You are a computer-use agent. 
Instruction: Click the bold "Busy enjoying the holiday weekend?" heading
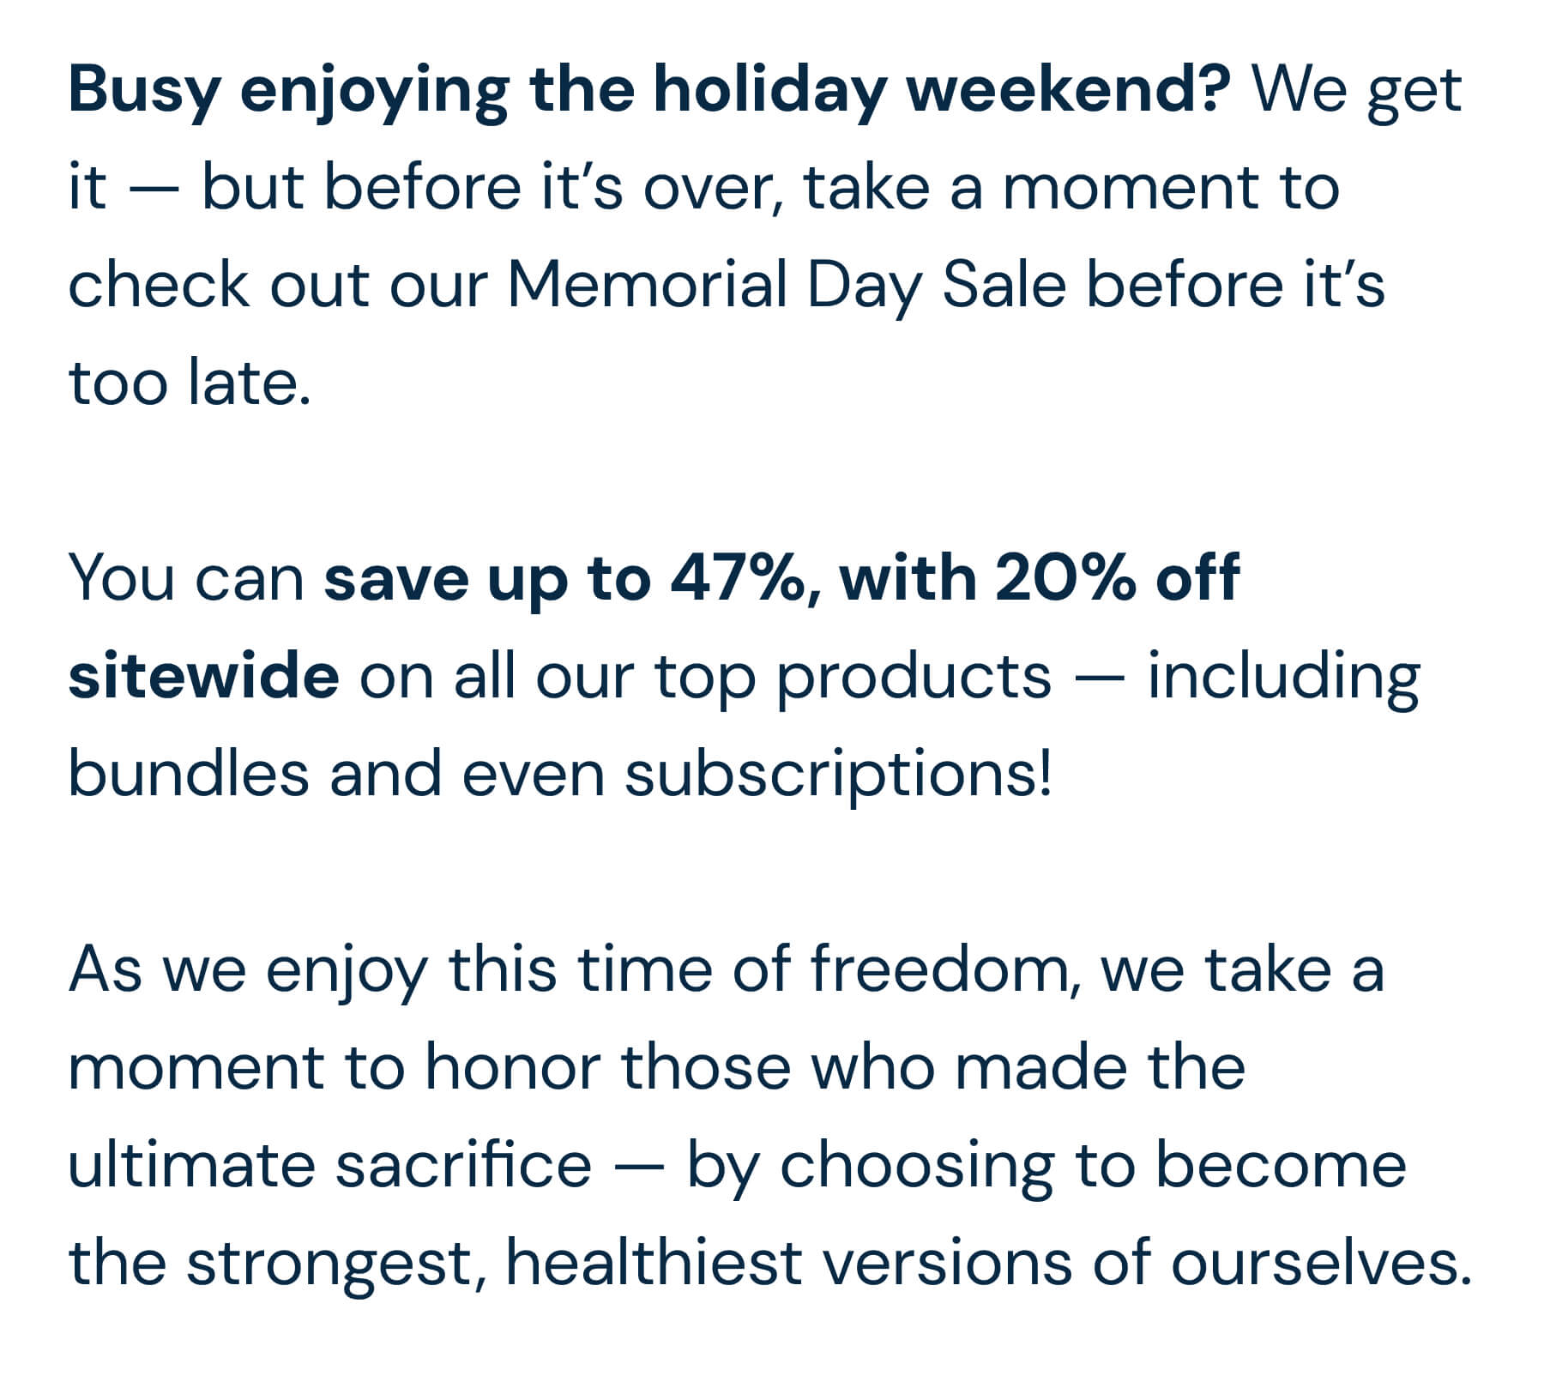point(648,91)
